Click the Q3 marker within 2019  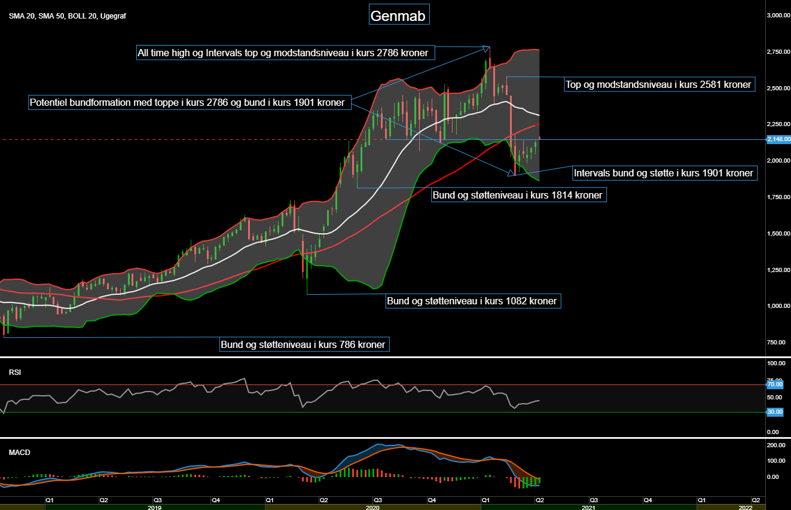pyautogui.click(x=157, y=499)
